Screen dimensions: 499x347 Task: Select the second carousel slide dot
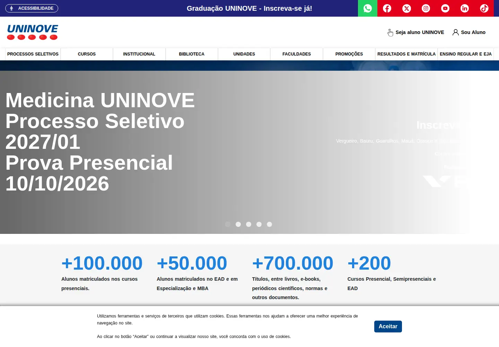(x=238, y=224)
